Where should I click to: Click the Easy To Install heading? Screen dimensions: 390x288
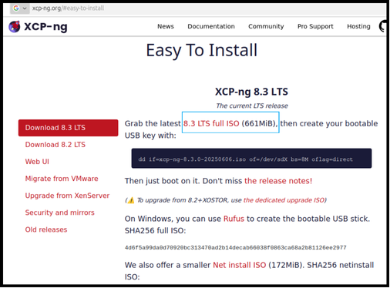point(202,50)
